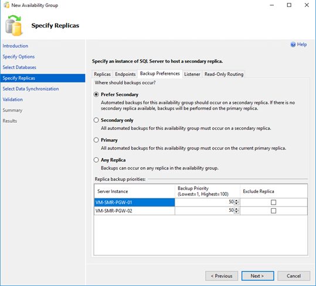Open the Read-Only Routing tab
The width and height of the screenshot is (316, 286).
(x=224, y=74)
